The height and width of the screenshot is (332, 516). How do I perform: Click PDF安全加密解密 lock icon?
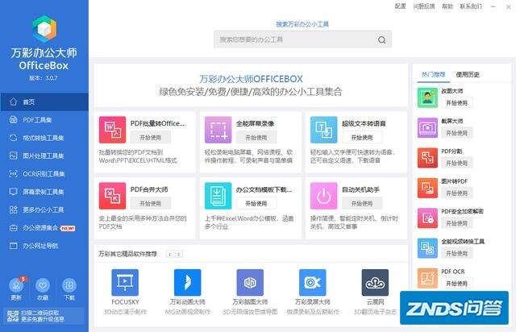[427, 218]
